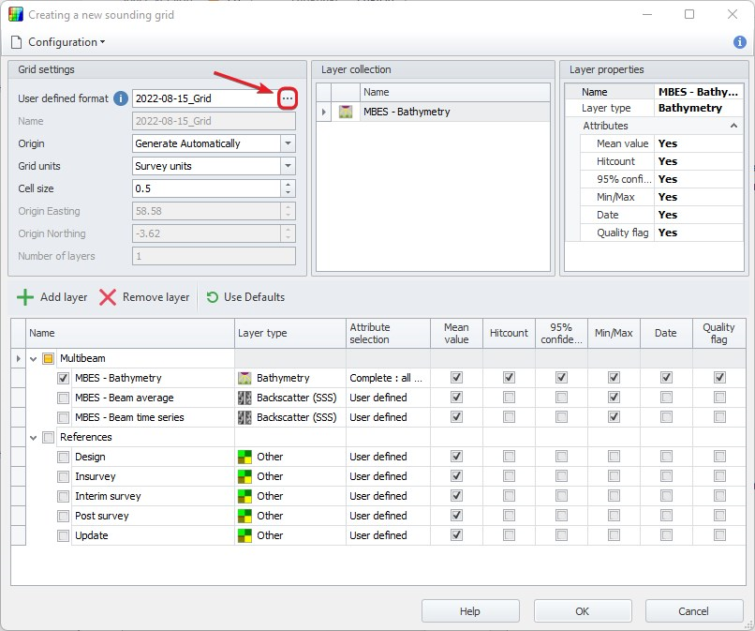Click the OK button
This screenshot has width=755, height=631.
click(x=582, y=611)
